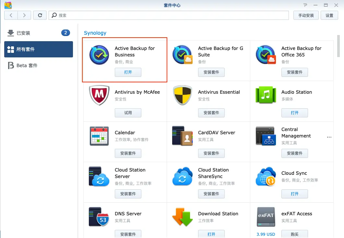Install the Calendar package

[x=128, y=153]
